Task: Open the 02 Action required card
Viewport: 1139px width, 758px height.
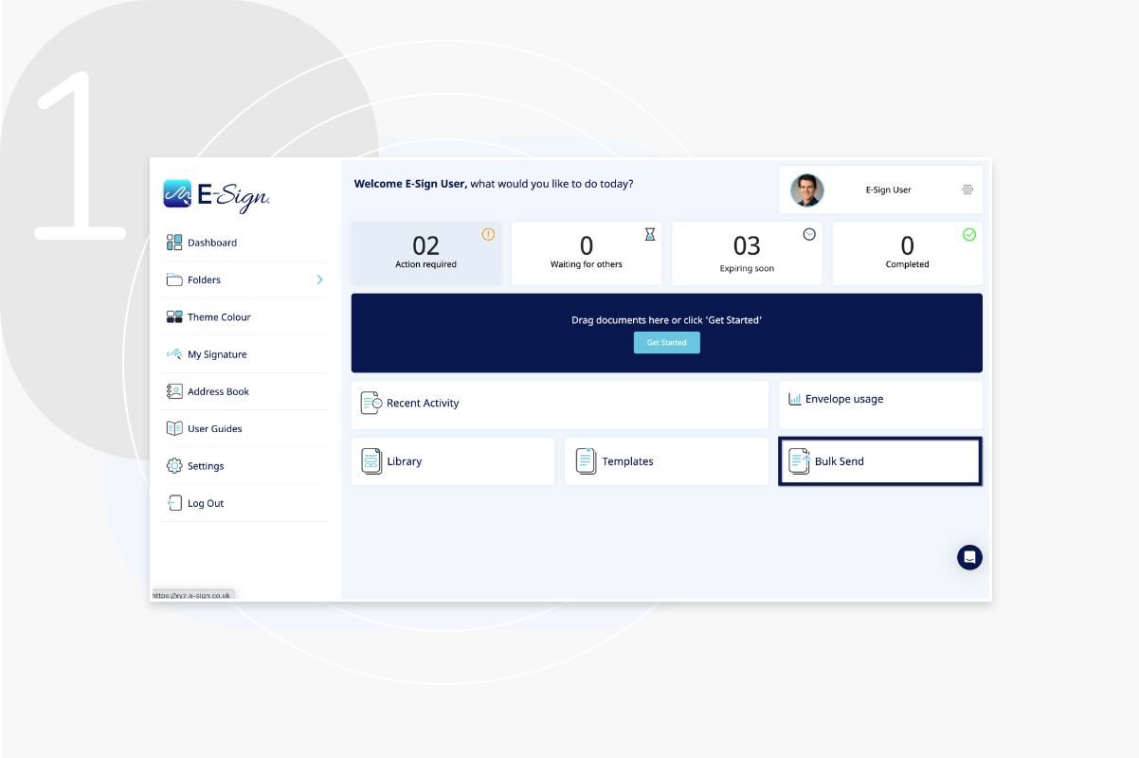Action: (426, 253)
